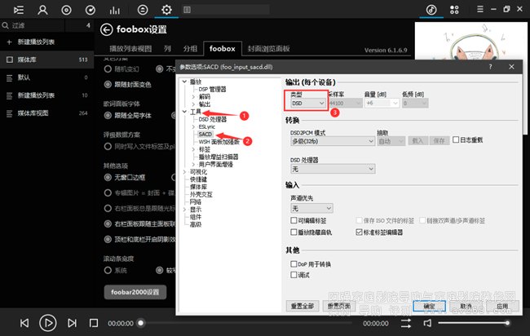Open the equalizer bars icon in toolbar

click(114, 10)
